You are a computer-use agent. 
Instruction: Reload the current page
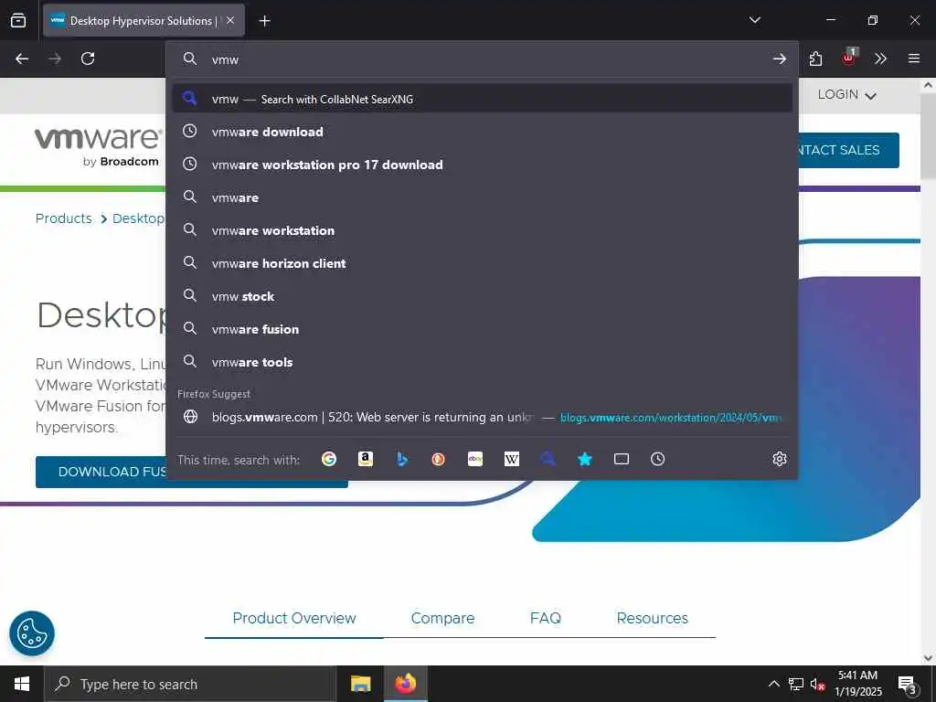pyautogui.click(x=88, y=58)
